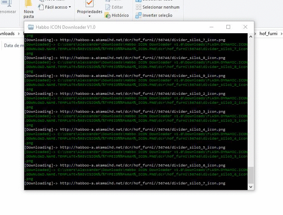This screenshot has height=215, width=283.
Task: Click the divider_silo3_3_icon.png downloading line
Action: (125, 112)
